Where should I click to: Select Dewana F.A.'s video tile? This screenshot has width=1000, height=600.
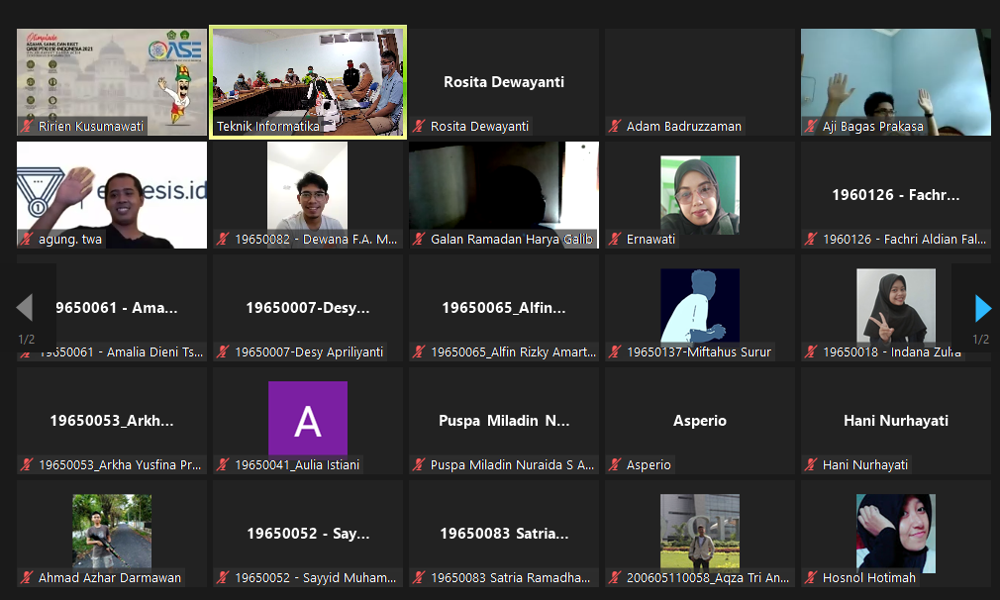point(308,188)
